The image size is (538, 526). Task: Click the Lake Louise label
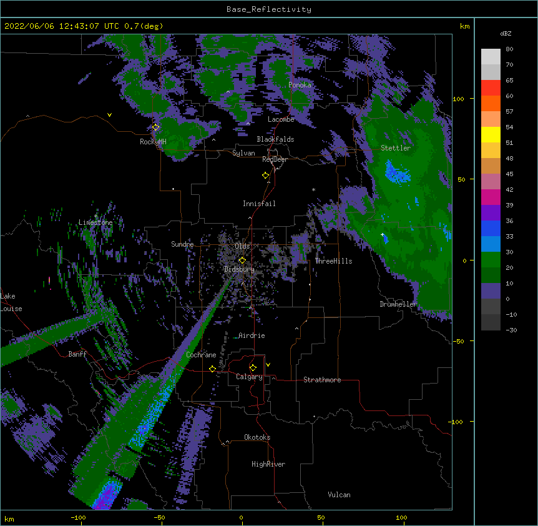click(11, 302)
